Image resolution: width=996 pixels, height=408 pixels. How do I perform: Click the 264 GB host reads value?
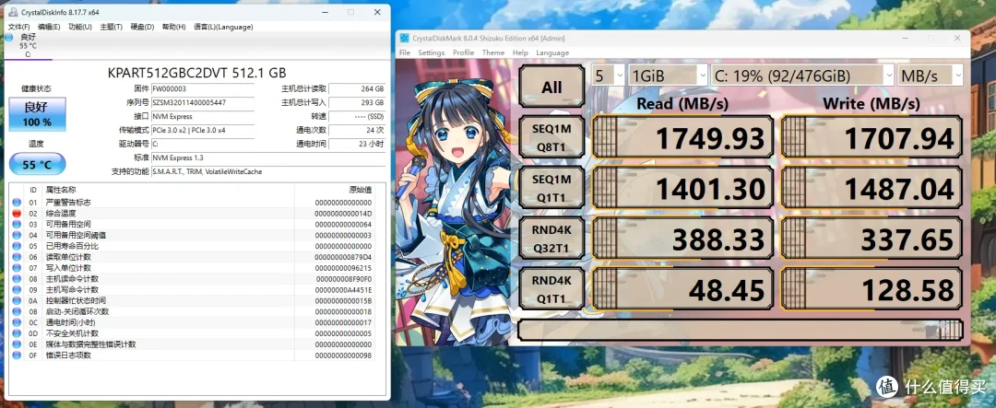[x=357, y=88]
